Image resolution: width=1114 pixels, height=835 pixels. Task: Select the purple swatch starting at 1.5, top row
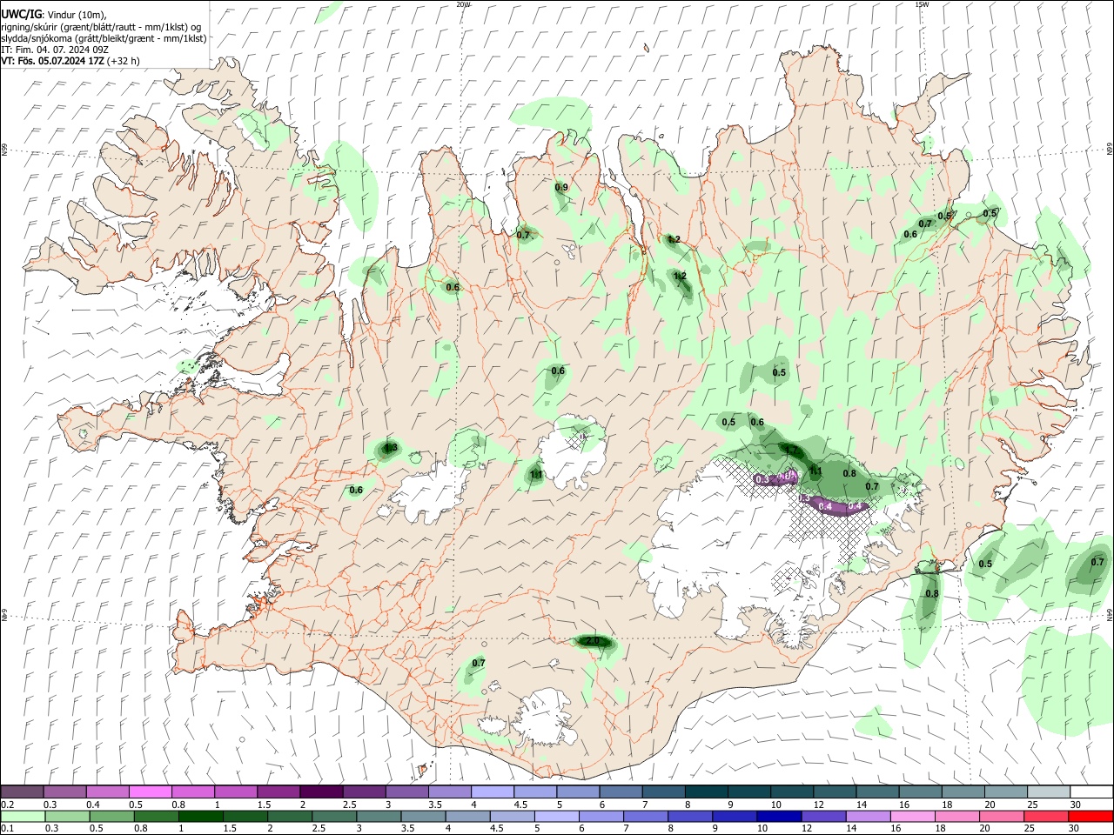[x=278, y=792]
